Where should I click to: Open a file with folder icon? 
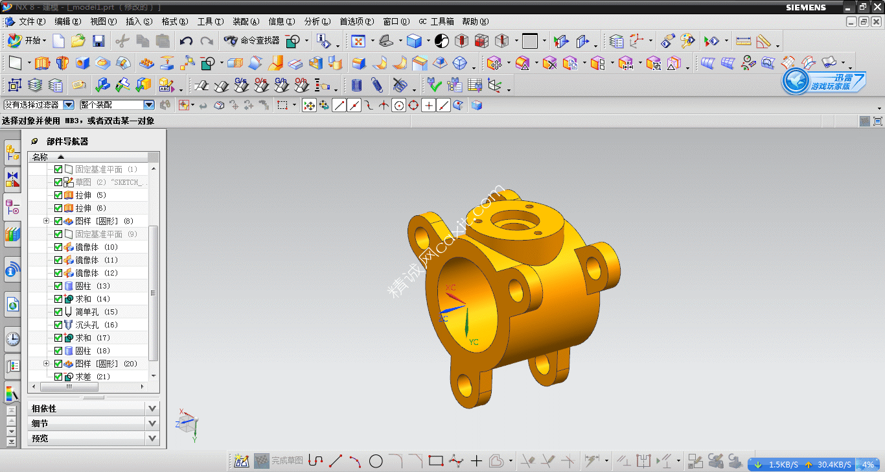(78, 41)
